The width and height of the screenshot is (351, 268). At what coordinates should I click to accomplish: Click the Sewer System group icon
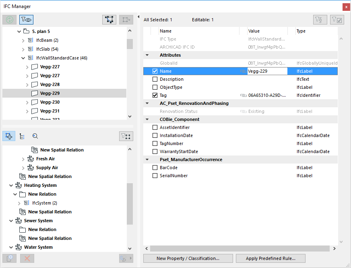tap(19, 221)
